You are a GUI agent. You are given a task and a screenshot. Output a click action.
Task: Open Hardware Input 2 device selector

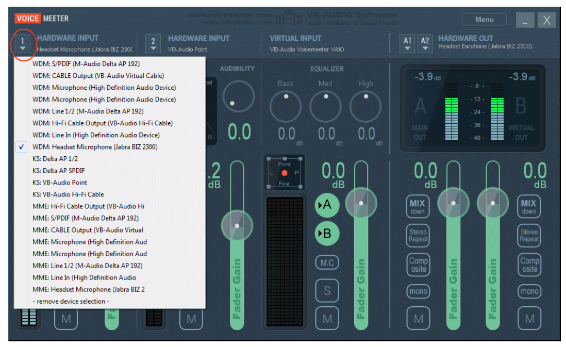[153, 44]
